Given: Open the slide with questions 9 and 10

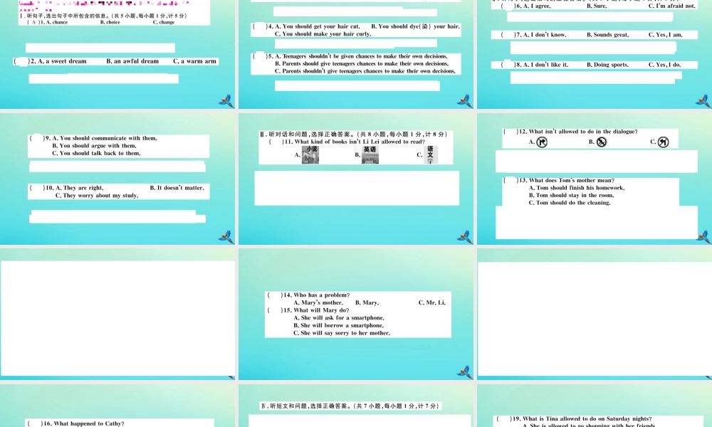Looking at the screenshot, I should coord(117,179).
